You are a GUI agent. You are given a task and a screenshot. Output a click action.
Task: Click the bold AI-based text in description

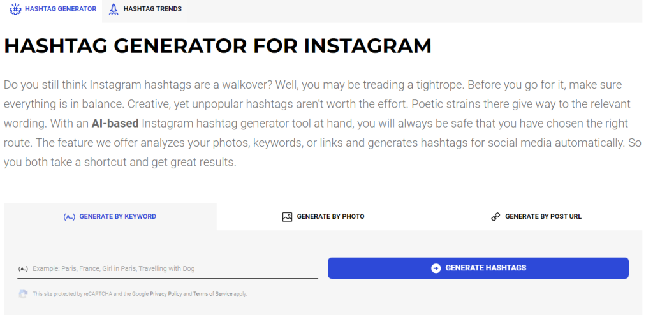click(x=115, y=124)
